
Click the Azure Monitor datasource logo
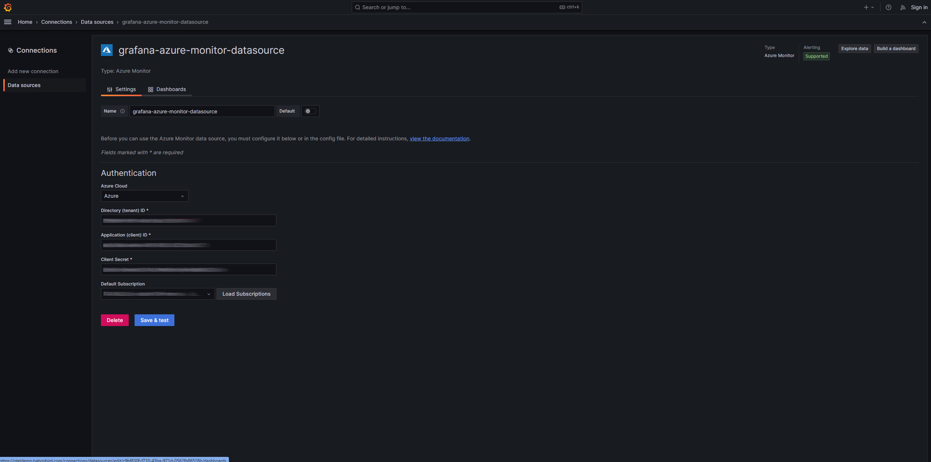[x=107, y=50]
